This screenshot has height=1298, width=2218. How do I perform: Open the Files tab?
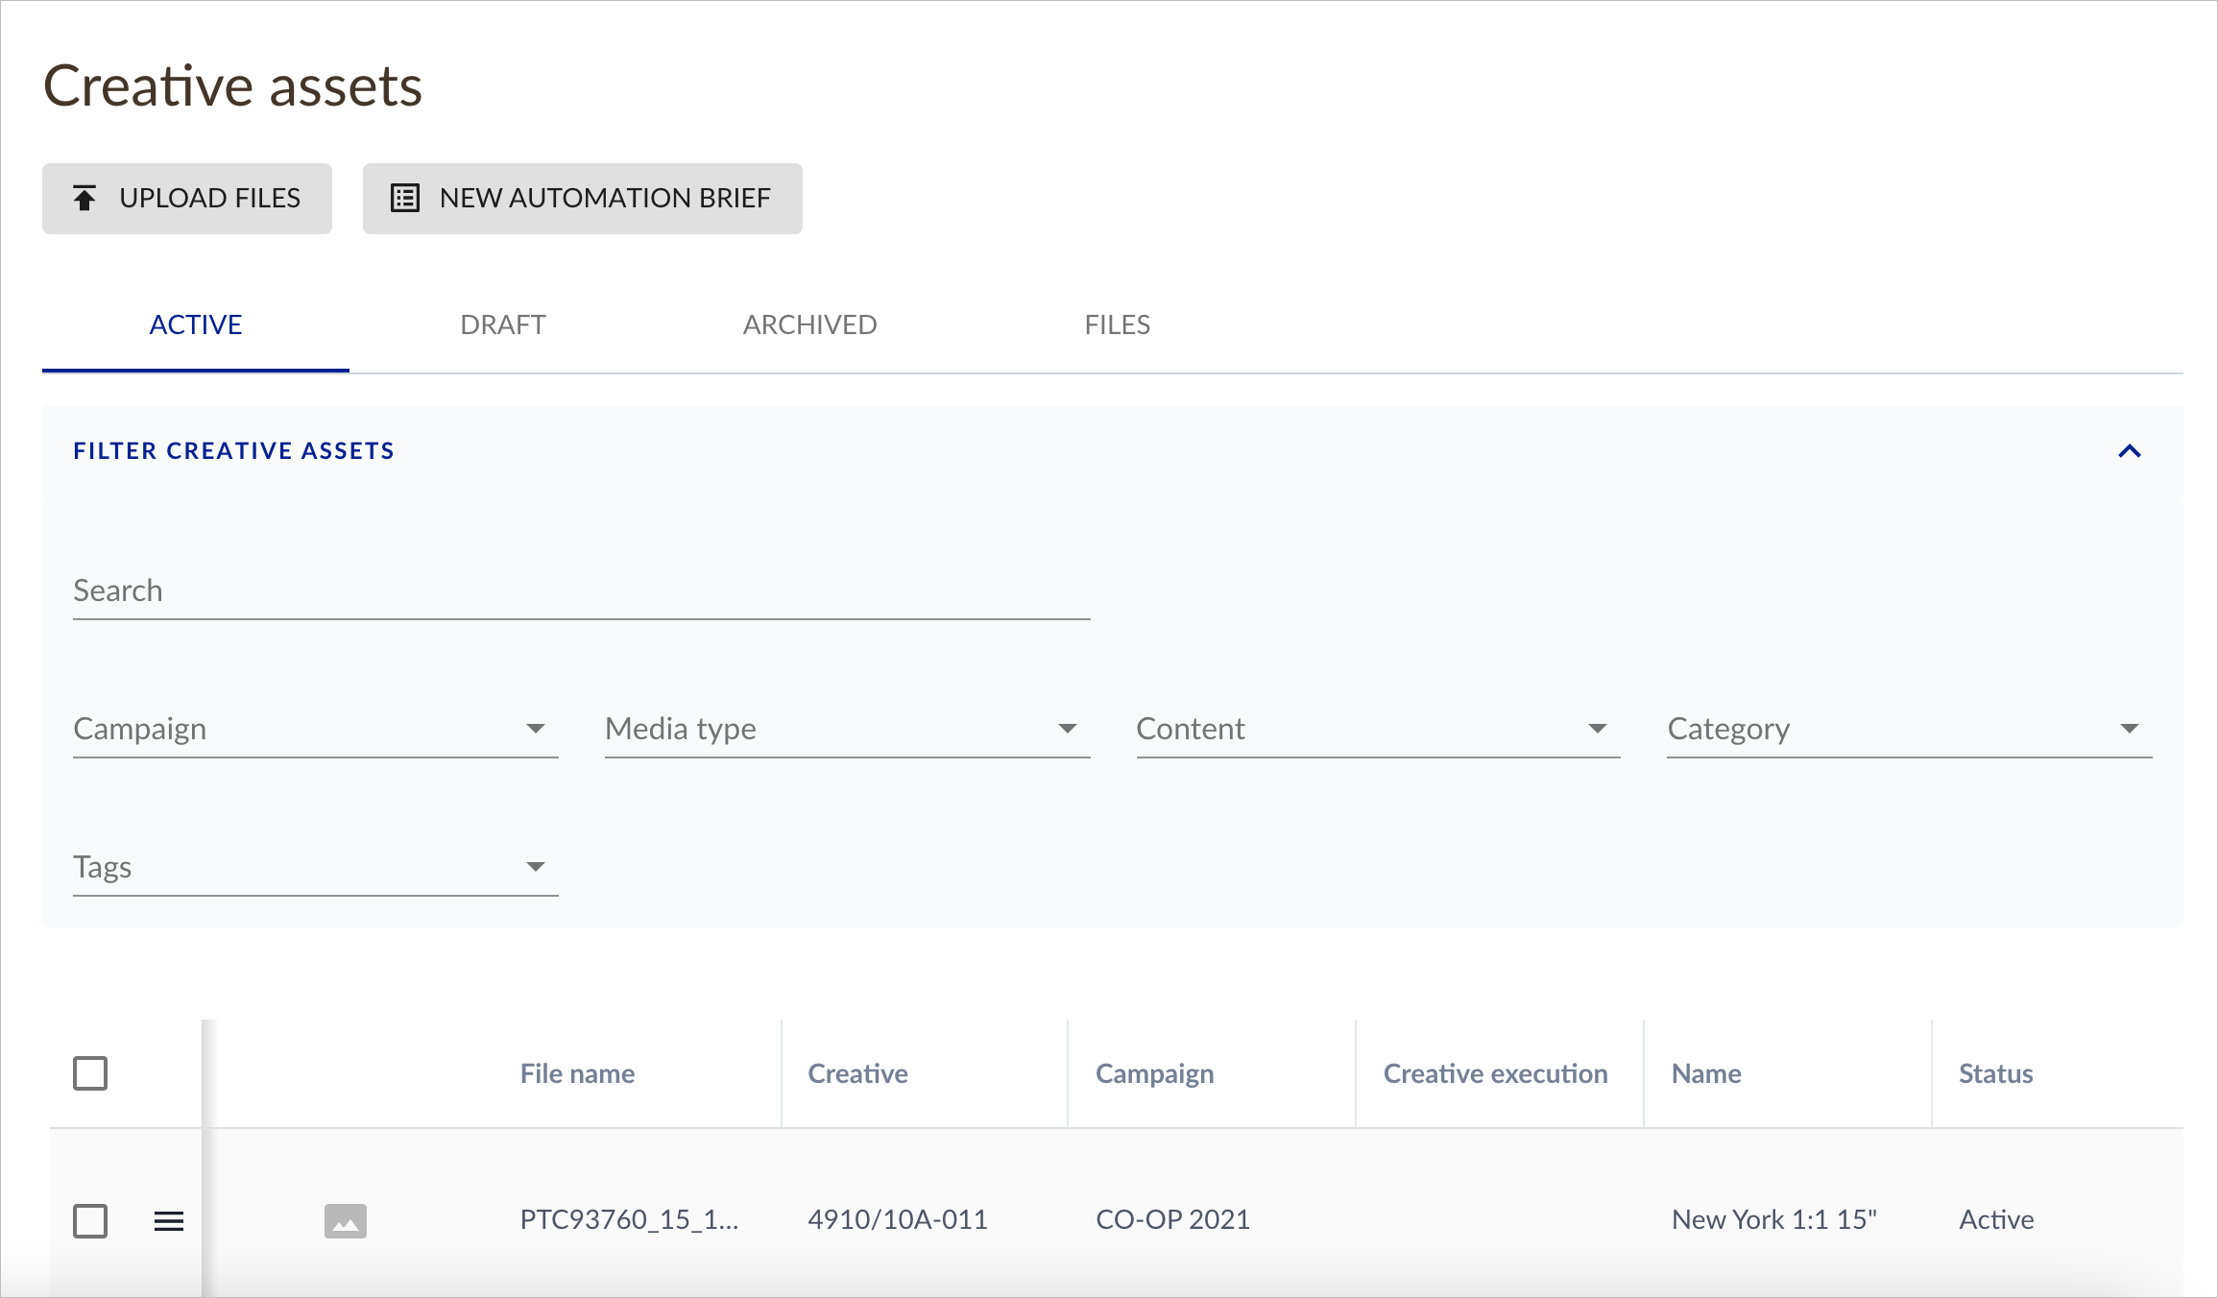tap(1118, 324)
